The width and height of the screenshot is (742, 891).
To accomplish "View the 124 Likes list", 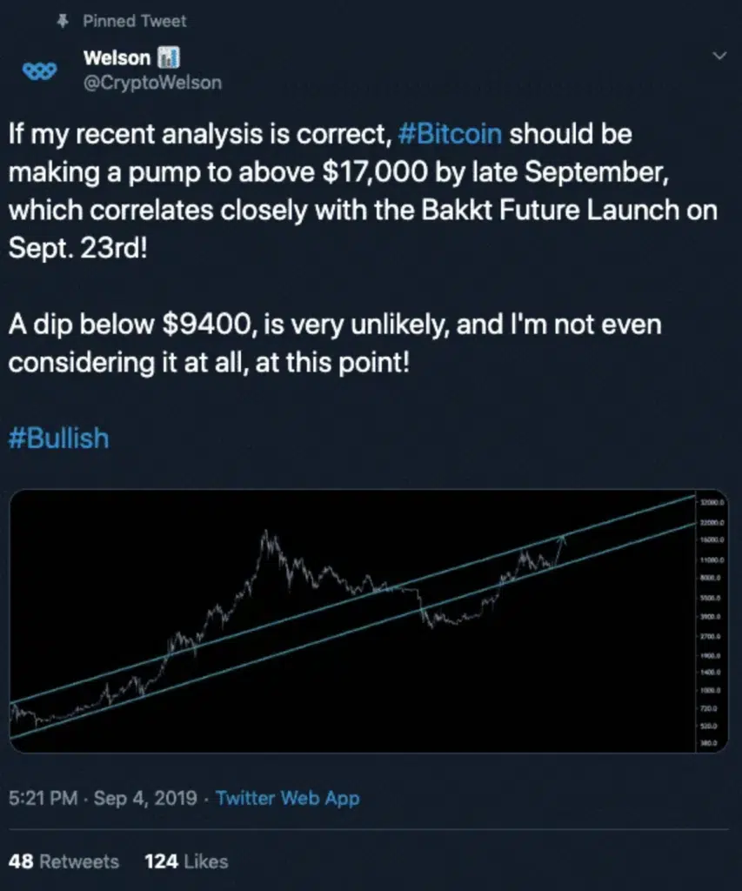I will pos(186,861).
